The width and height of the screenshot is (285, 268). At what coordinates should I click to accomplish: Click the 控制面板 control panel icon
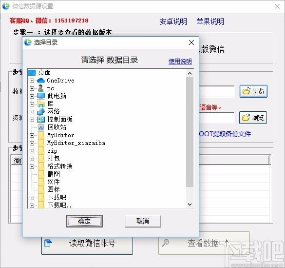(x=41, y=120)
